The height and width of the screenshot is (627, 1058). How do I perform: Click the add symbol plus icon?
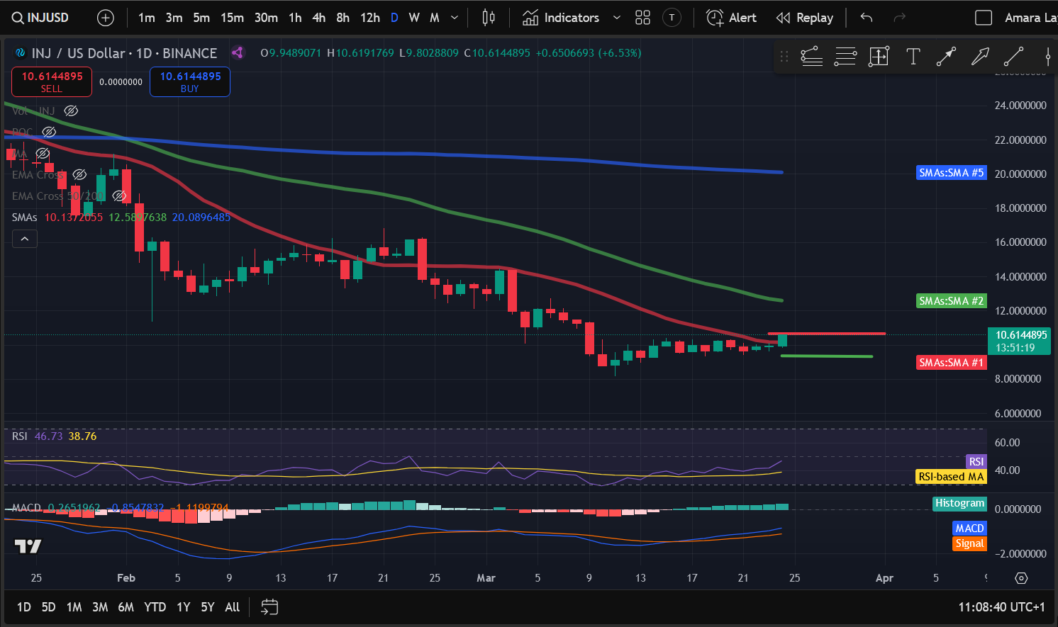click(x=105, y=18)
